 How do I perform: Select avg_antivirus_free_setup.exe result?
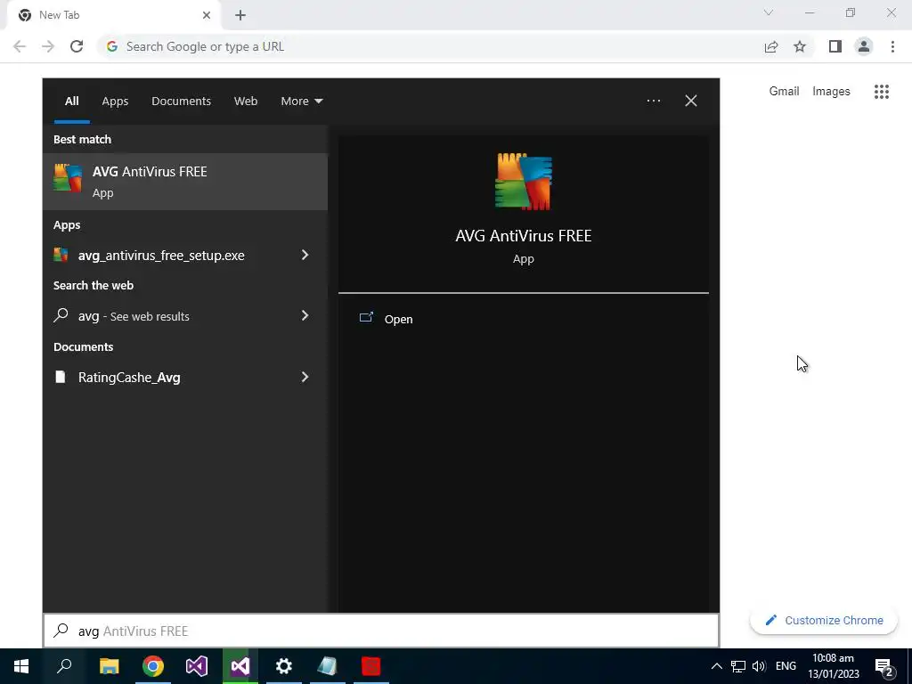161,256
